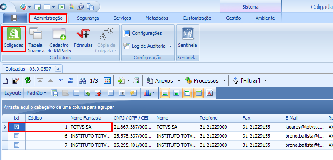Go to the previous record
Screen dimensions: 333x160
coord(50,80)
